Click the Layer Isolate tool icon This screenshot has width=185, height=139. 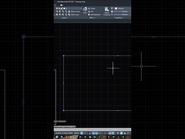[x=60, y=12]
